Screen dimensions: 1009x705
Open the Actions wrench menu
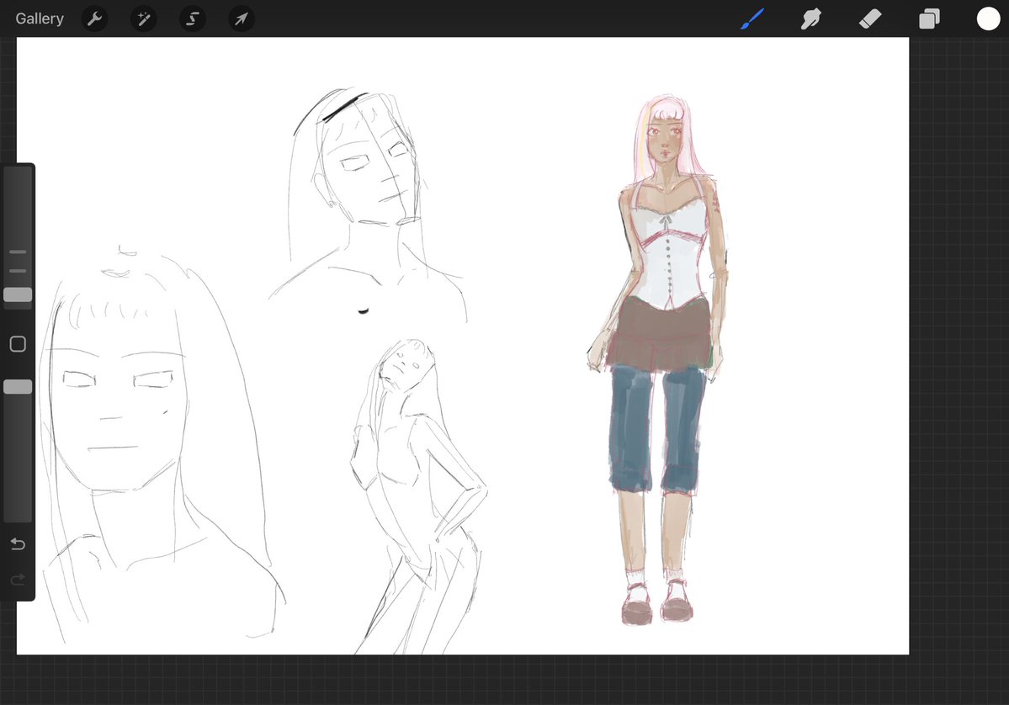(x=94, y=19)
